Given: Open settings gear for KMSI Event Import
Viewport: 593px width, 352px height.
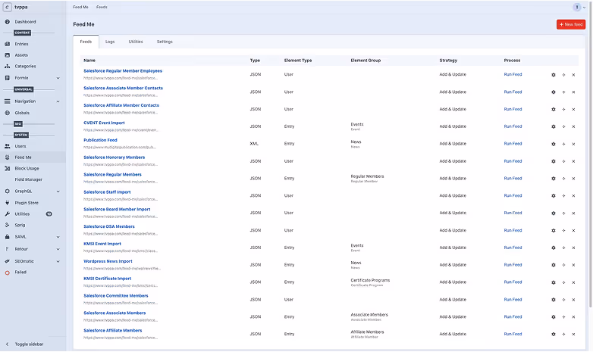Looking at the screenshot, I should coord(554,248).
